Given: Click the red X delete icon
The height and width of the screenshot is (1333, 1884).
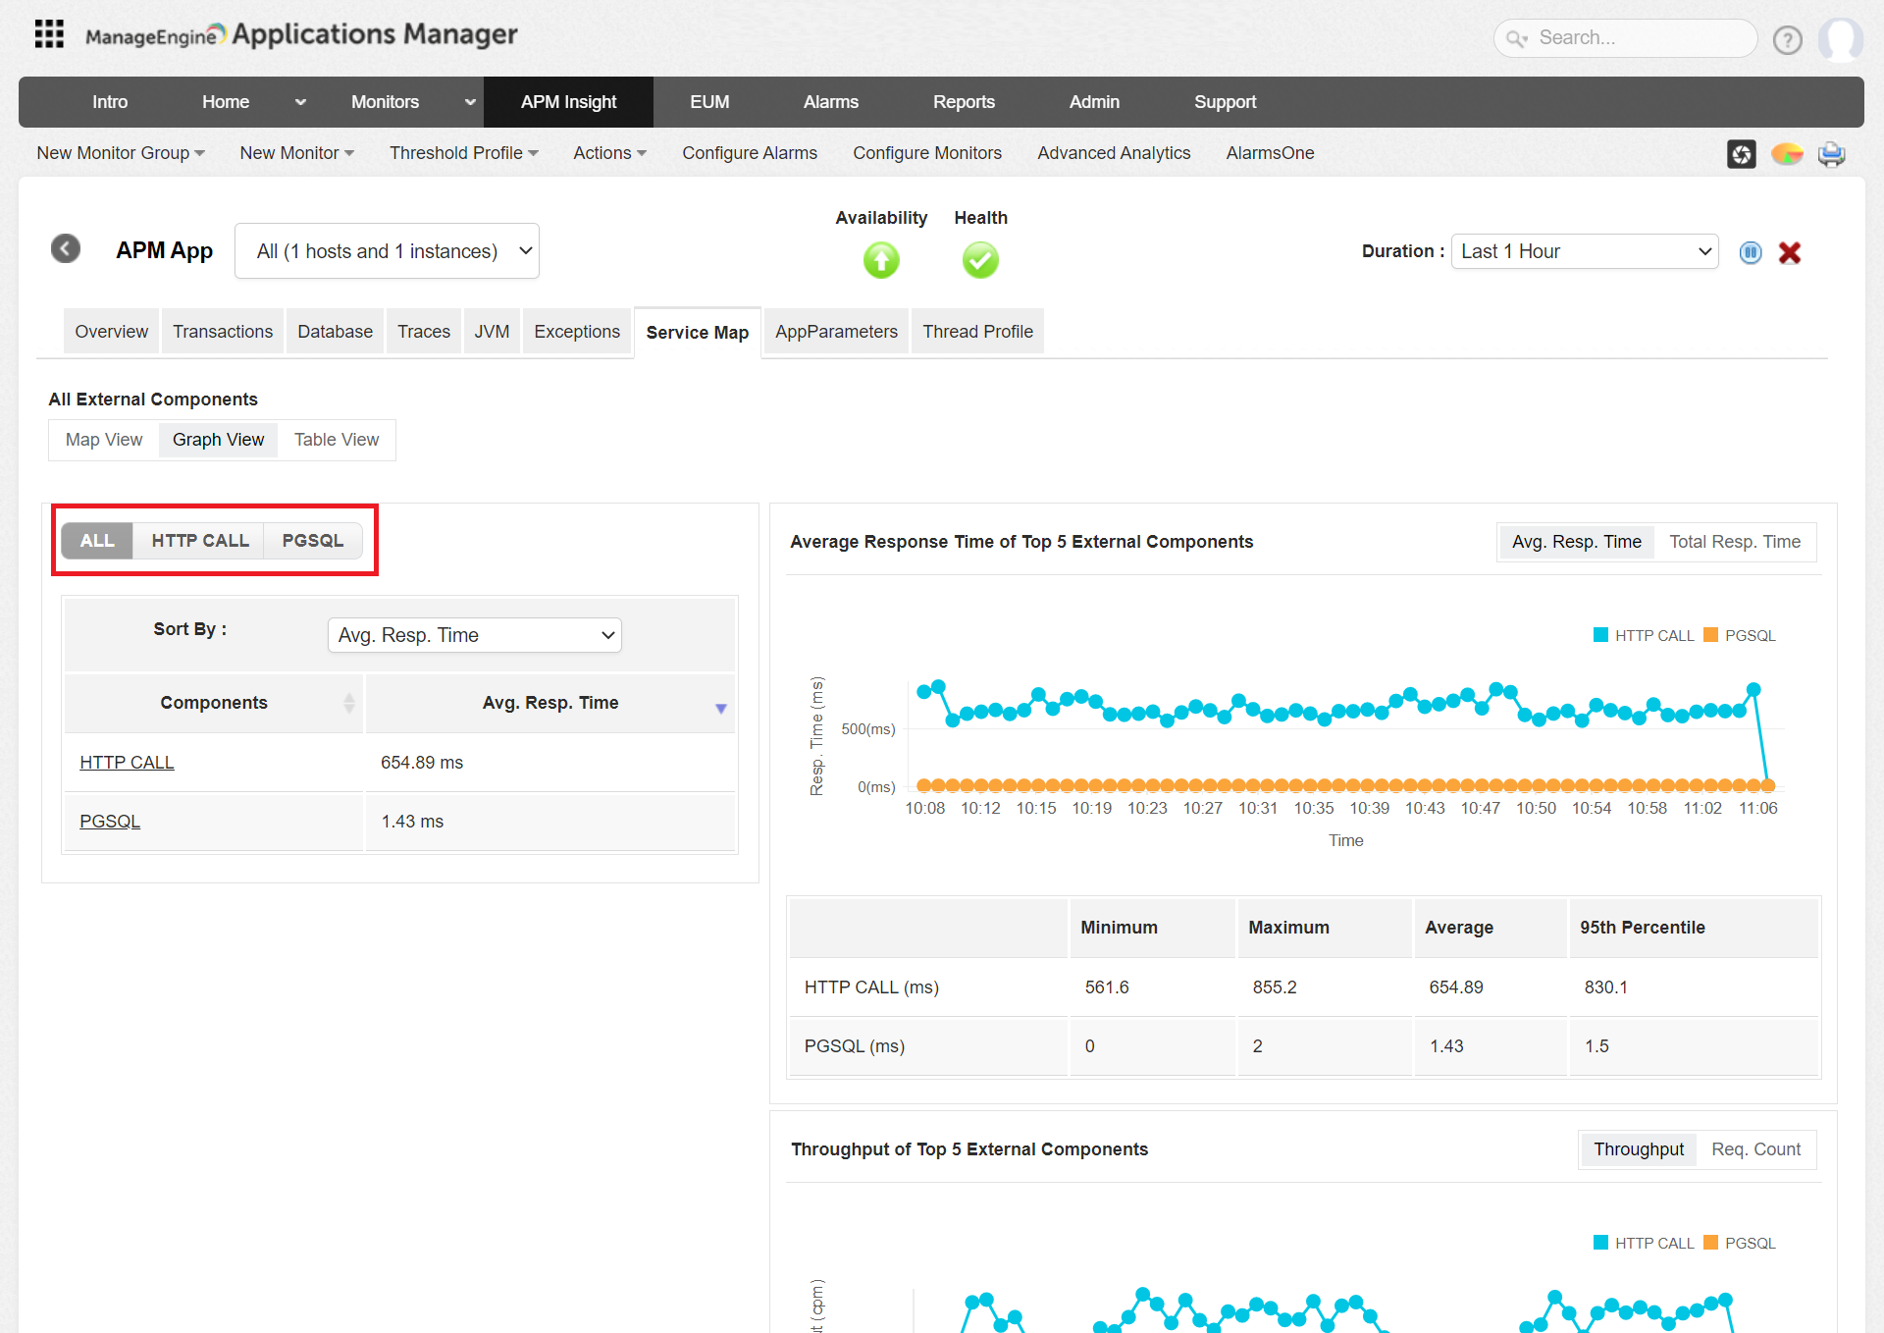Looking at the screenshot, I should pos(1789,253).
